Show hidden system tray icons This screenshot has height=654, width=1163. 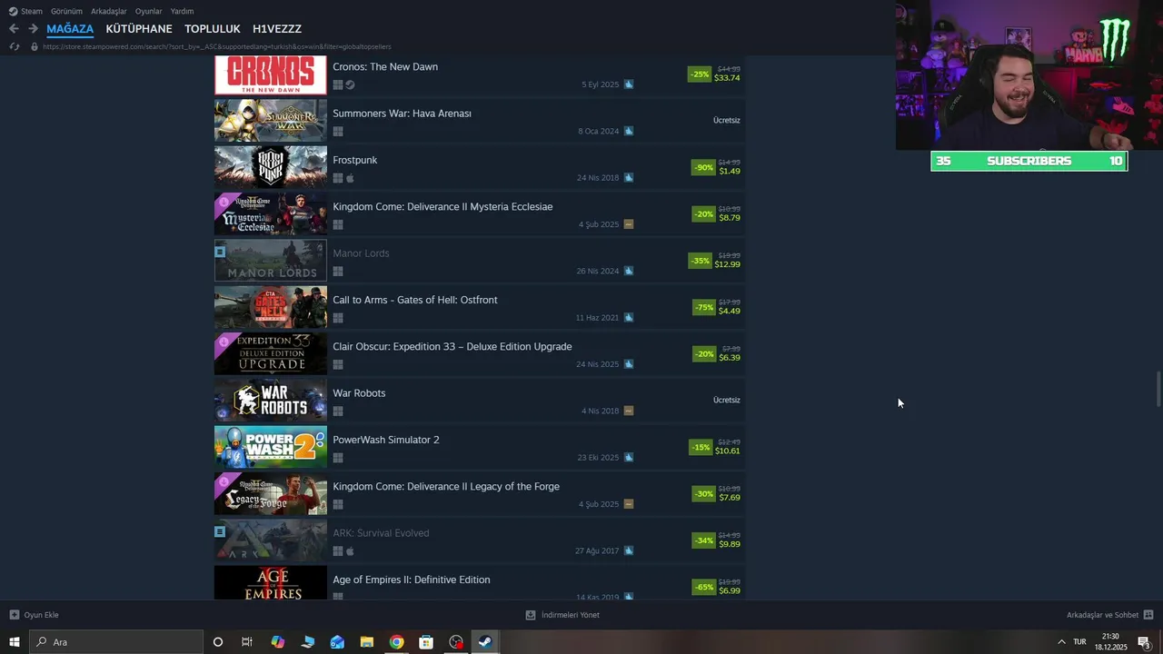click(1061, 642)
